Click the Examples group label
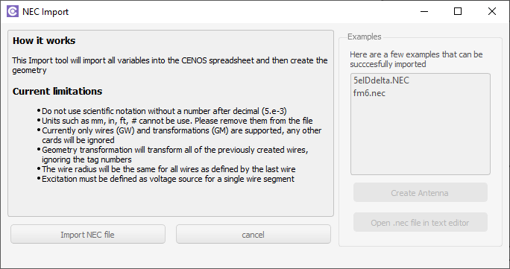This screenshot has height=269, width=510. click(365, 37)
